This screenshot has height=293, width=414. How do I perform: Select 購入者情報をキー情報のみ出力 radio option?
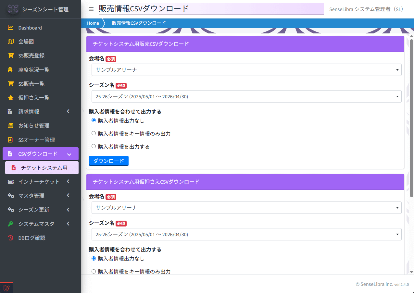tap(94, 133)
